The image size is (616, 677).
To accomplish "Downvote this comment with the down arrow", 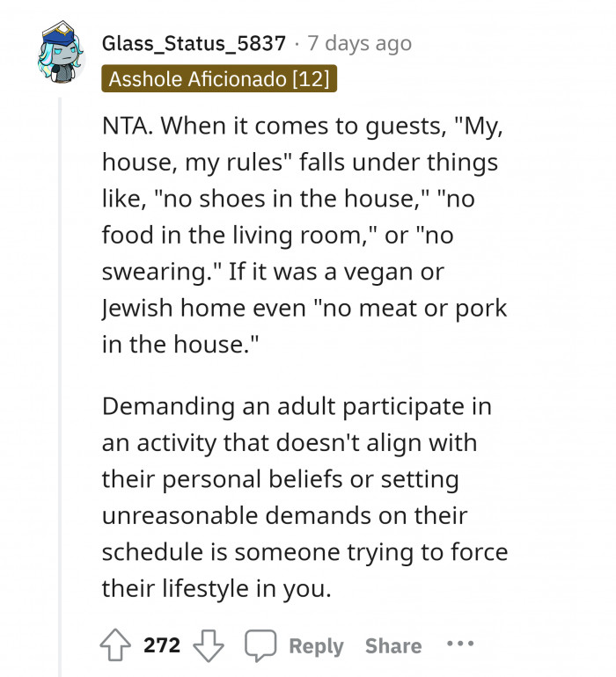I will pyautogui.click(x=209, y=646).
